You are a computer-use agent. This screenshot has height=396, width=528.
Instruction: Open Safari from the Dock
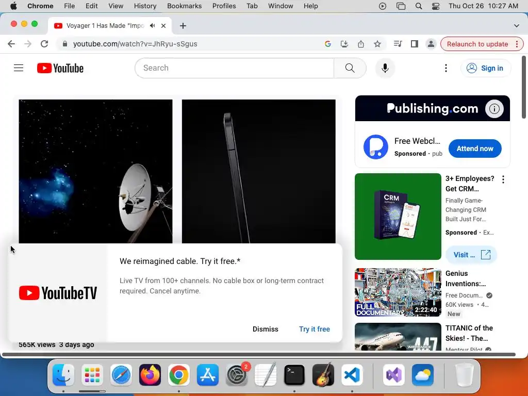tap(121, 375)
